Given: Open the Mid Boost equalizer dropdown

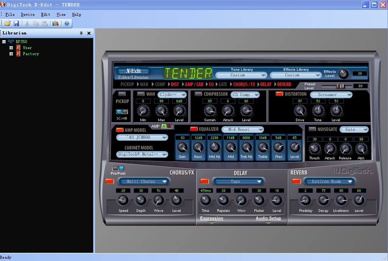Looking at the screenshot, I should click(x=243, y=130).
